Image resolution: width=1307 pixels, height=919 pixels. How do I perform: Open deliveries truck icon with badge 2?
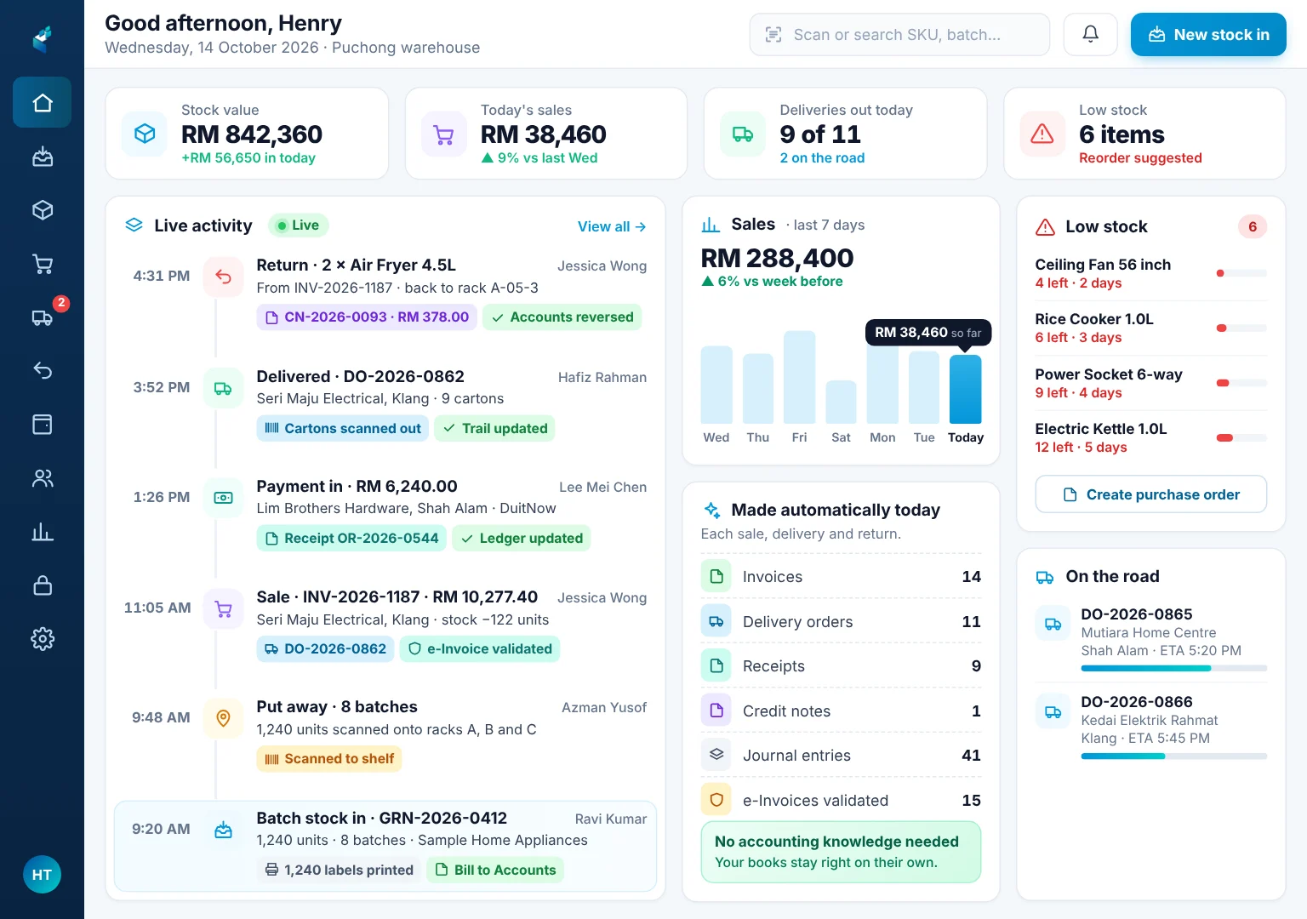click(x=42, y=317)
